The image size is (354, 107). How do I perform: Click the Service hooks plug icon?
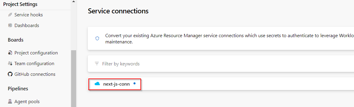[x=10, y=15]
